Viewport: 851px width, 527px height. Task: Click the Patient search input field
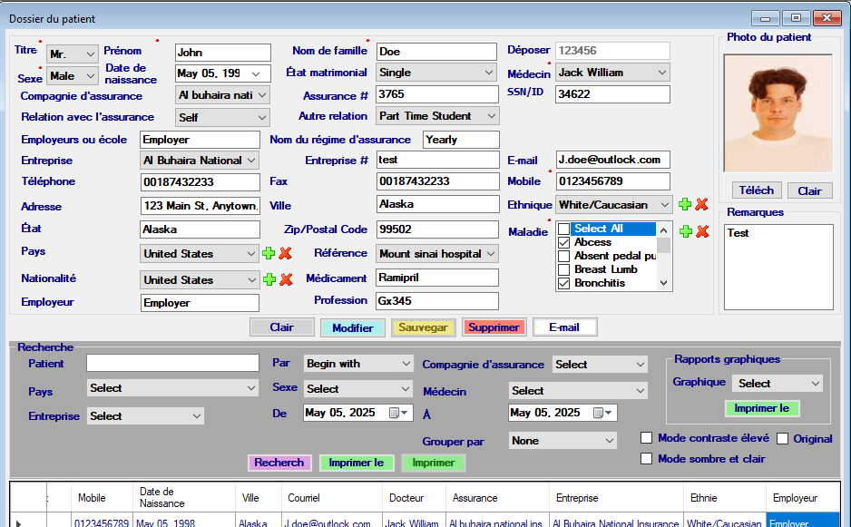172,363
